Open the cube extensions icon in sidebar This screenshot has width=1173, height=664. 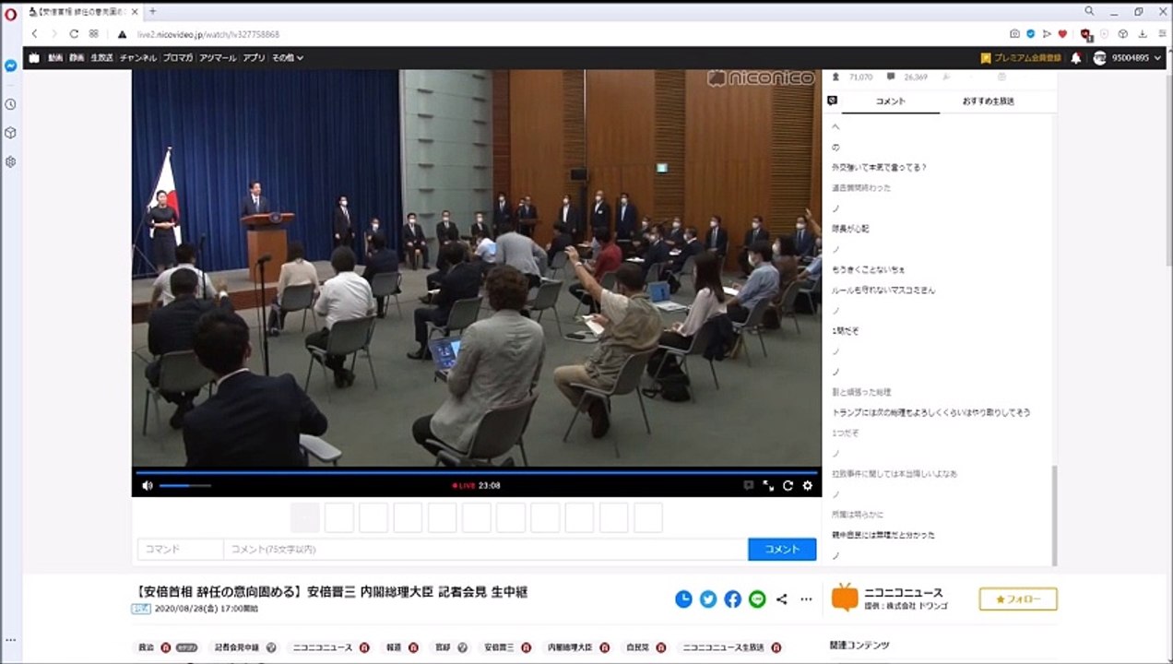[x=10, y=133]
